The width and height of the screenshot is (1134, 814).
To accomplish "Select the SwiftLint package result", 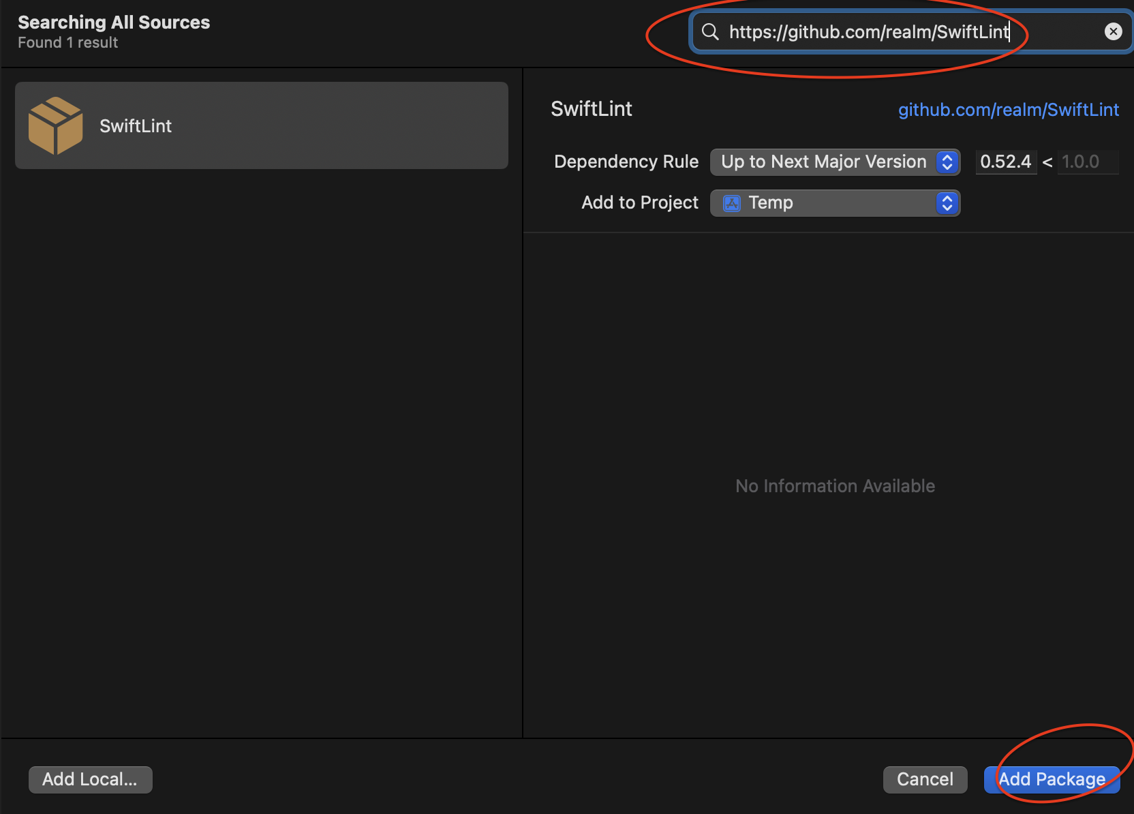I will [262, 125].
